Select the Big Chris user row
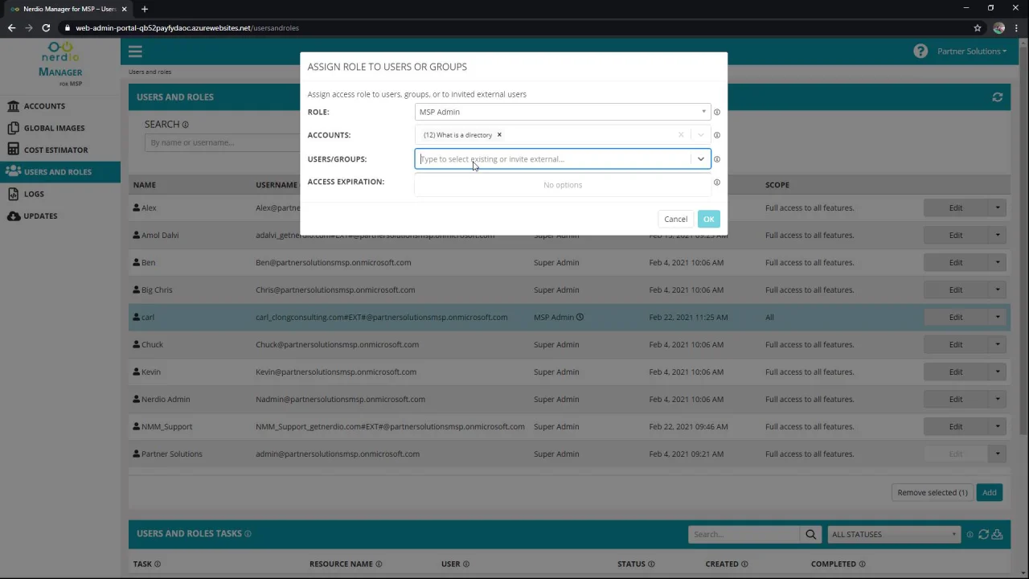 click(569, 290)
